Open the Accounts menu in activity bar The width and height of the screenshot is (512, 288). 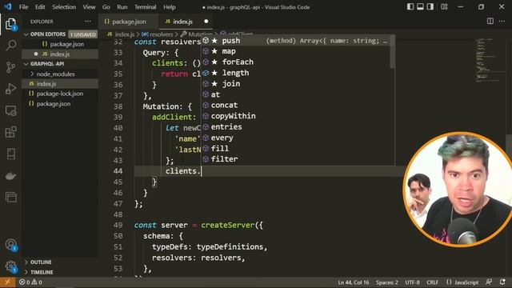pyautogui.click(x=10, y=245)
